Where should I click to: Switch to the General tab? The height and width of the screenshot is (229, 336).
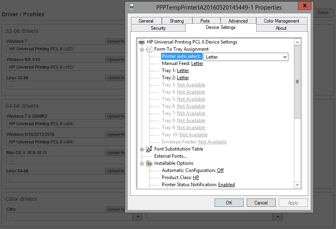point(146,21)
